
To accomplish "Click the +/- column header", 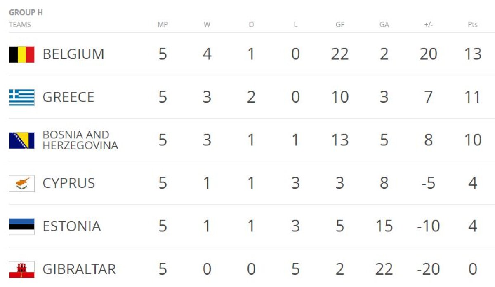I will 428,25.
